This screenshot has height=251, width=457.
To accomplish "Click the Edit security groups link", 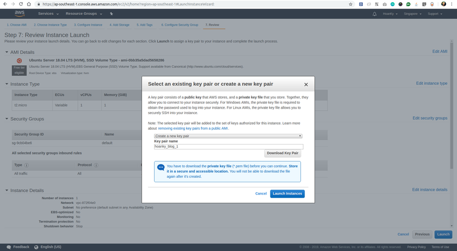I will (x=430, y=118).
